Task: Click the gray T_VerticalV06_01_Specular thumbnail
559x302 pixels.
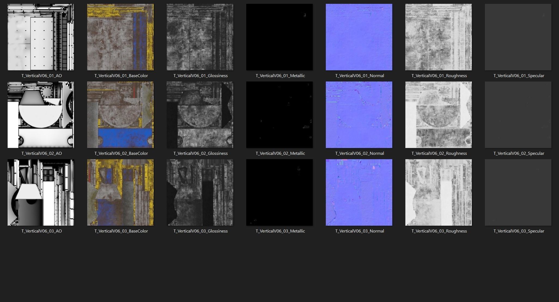Action: tap(518, 37)
